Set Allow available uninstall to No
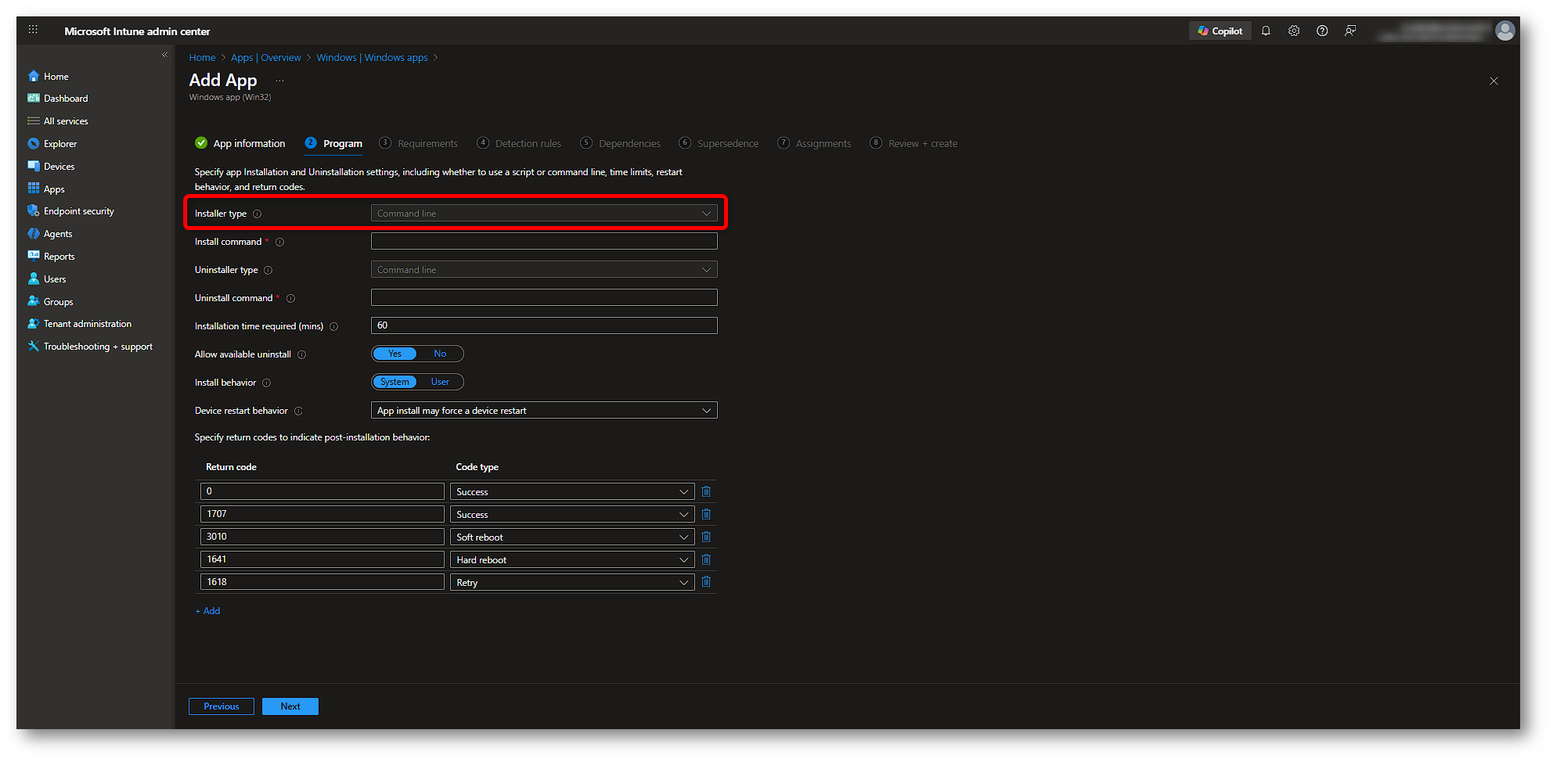Image resolution: width=1553 pixels, height=762 pixels. click(x=440, y=354)
